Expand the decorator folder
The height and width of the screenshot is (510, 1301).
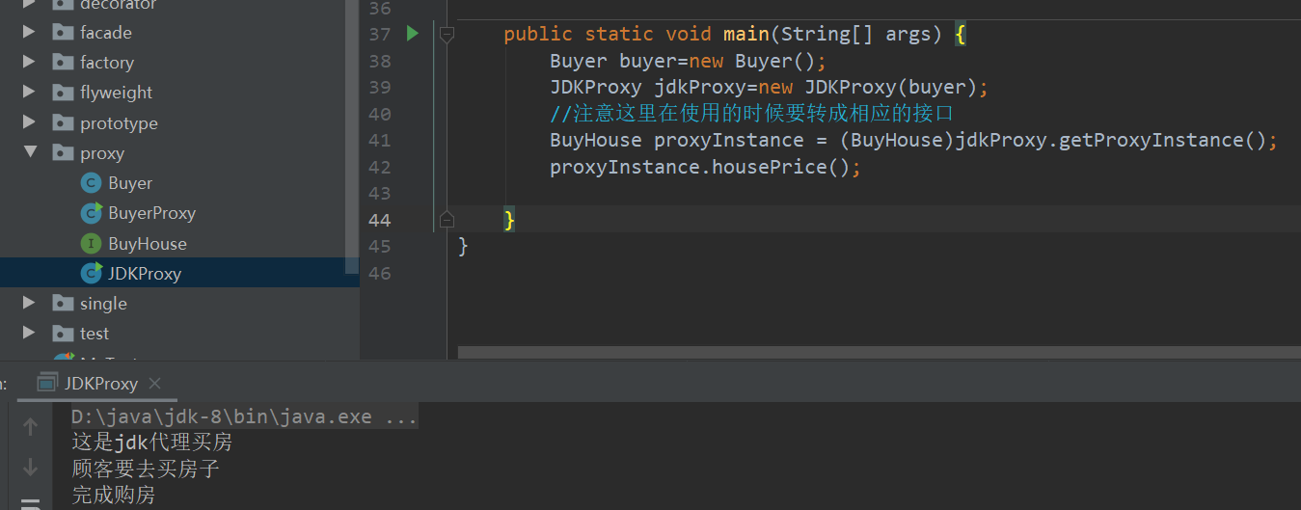pyautogui.click(x=29, y=4)
